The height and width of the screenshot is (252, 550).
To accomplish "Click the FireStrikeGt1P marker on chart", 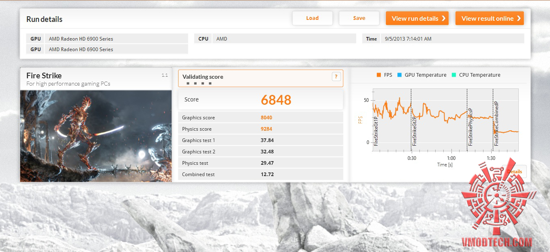I will tap(376, 131).
